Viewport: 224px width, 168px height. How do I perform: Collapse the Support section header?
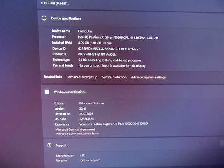tap(134, 145)
